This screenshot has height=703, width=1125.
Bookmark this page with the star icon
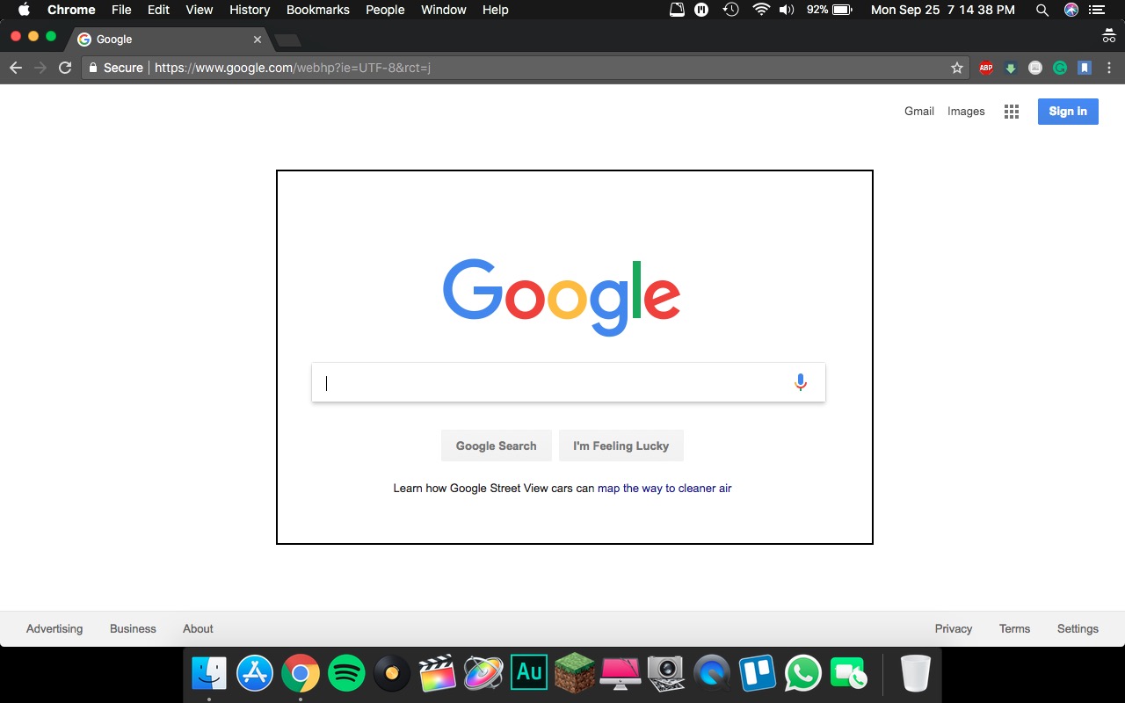click(956, 68)
